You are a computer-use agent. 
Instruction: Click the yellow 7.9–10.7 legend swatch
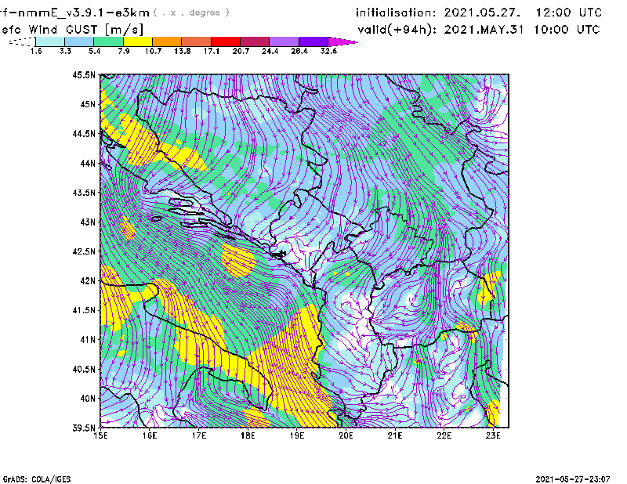click(138, 42)
